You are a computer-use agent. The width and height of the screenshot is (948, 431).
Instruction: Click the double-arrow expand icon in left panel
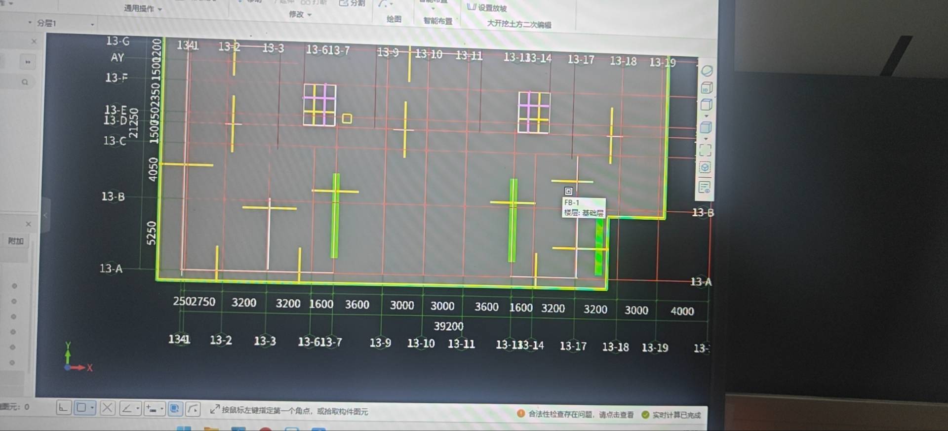(27, 62)
